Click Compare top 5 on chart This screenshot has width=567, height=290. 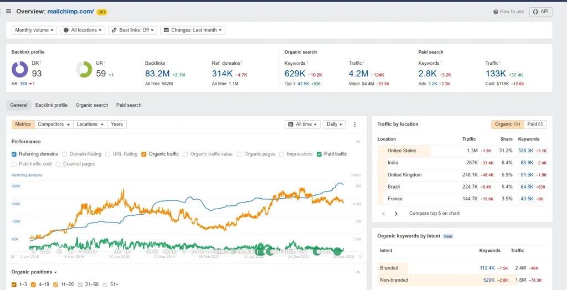point(434,213)
